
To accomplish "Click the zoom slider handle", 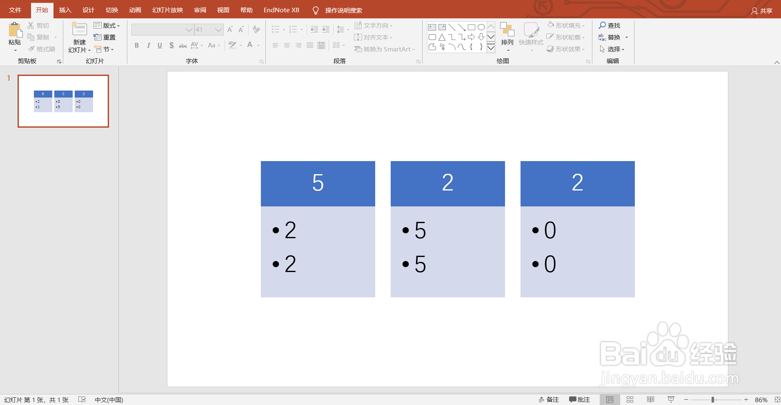I will pos(713,400).
